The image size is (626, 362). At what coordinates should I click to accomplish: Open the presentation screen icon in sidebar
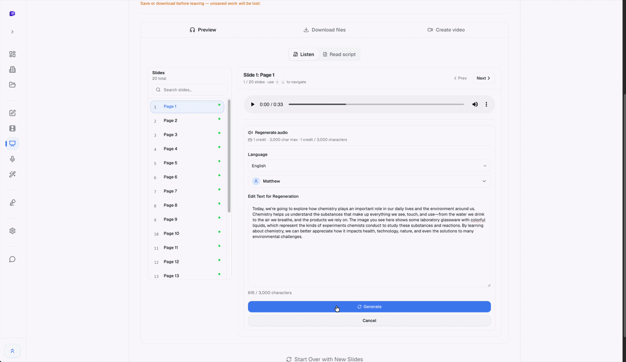(x=12, y=144)
